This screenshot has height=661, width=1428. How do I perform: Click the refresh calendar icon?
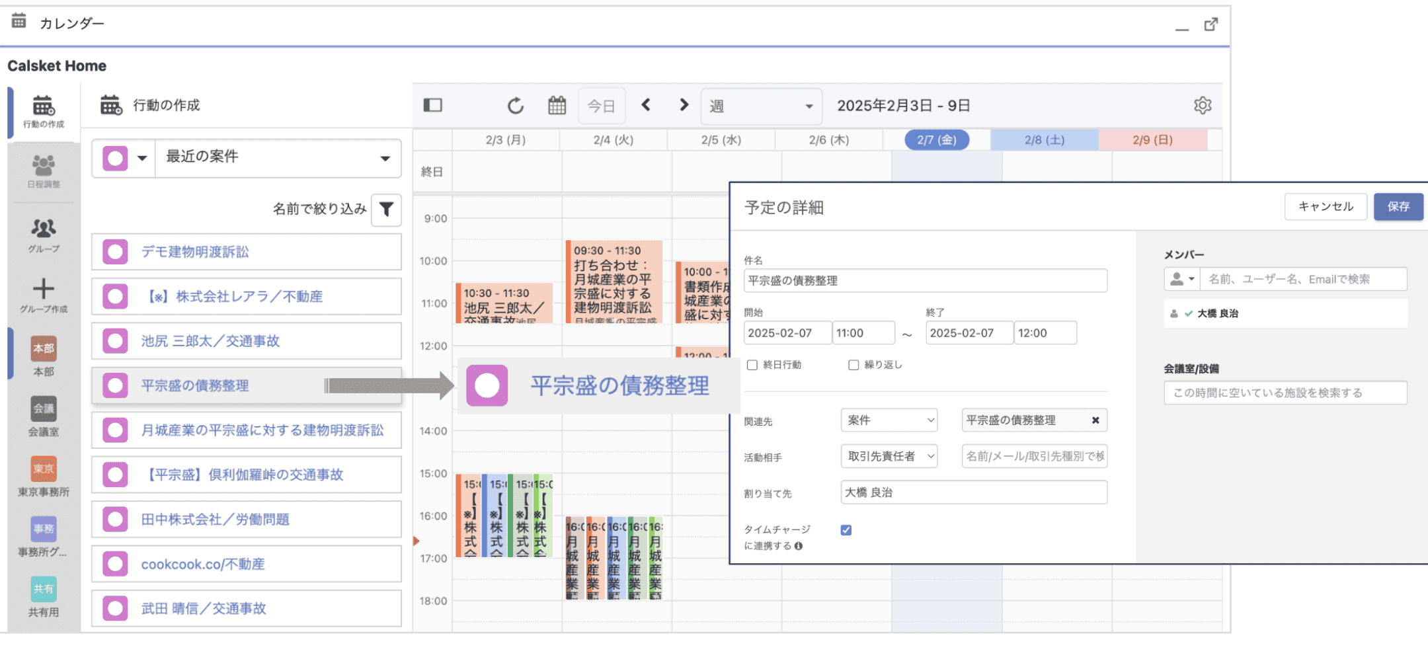pos(515,106)
